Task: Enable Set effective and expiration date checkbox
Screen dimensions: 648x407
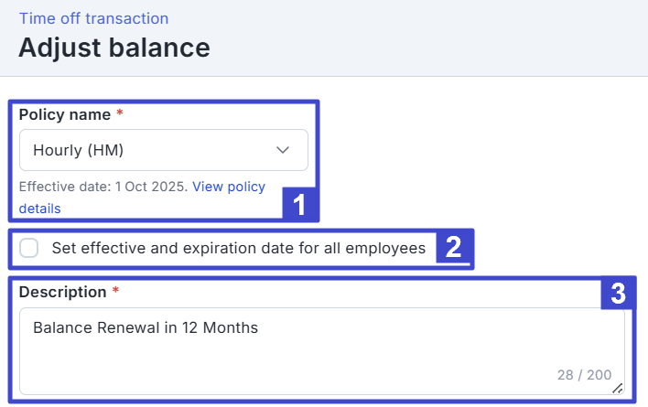Action: click(x=29, y=248)
